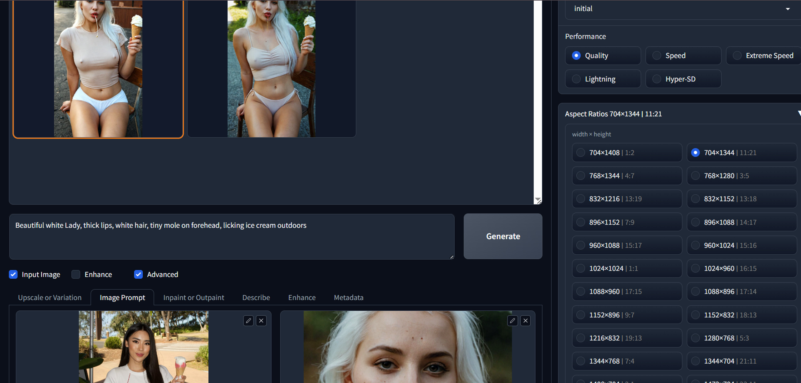The width and height of the screenshot is (801, 383).
Task: Toggle the Input Image checkbox
Action: coord(13,274)
